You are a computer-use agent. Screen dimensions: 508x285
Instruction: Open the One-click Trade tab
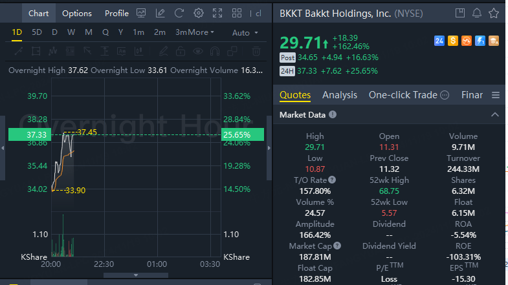point(403,95)
